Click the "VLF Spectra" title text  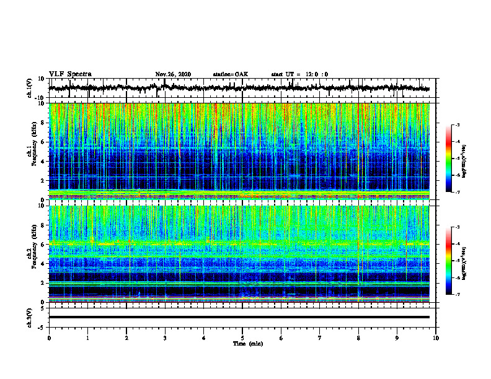pyautogui.click(x=70, y=74)
